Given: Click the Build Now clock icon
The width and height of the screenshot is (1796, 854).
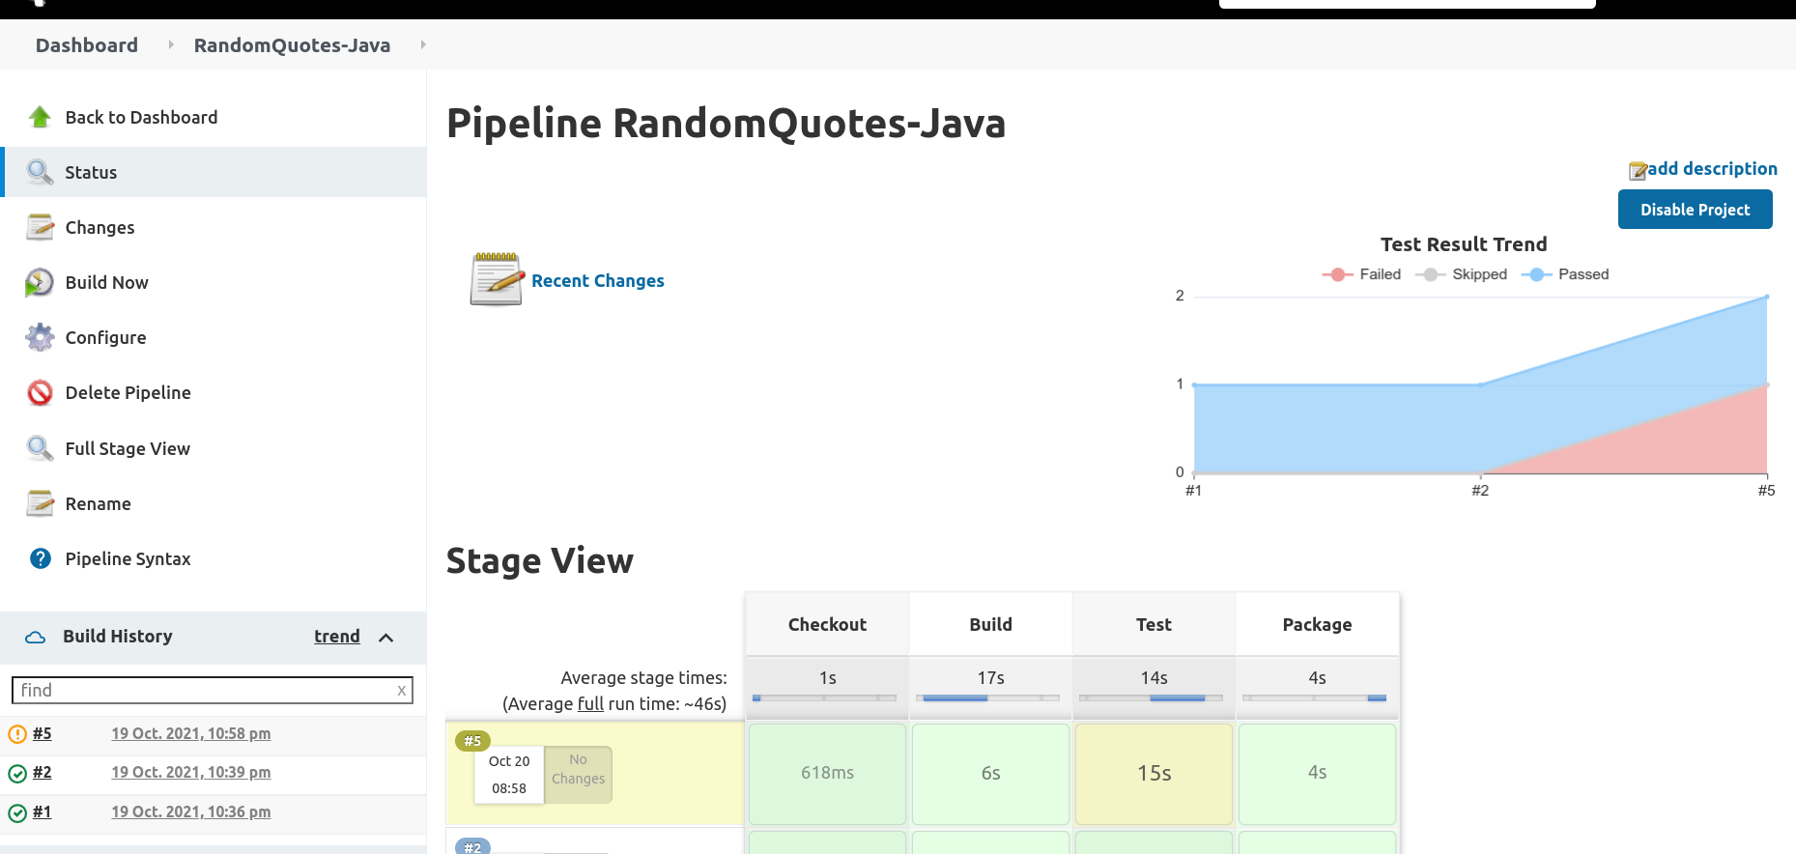Looking at the screenshot, I should tap(40, 282).
